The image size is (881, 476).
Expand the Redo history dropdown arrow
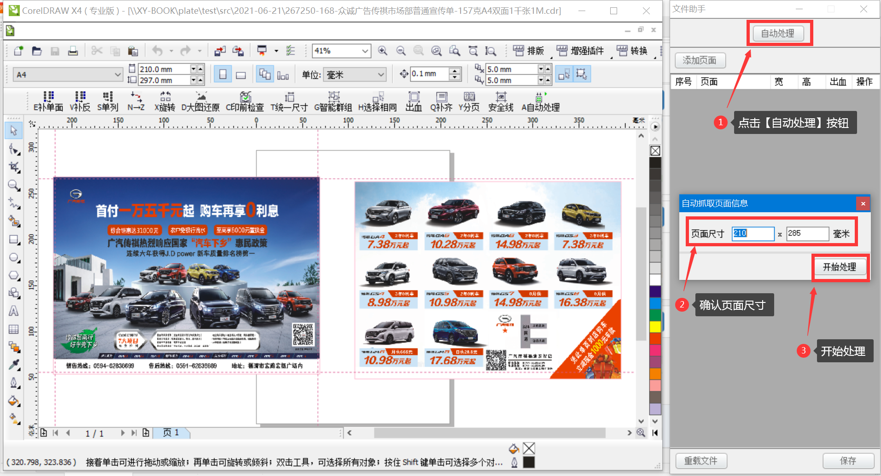point(199,51)
